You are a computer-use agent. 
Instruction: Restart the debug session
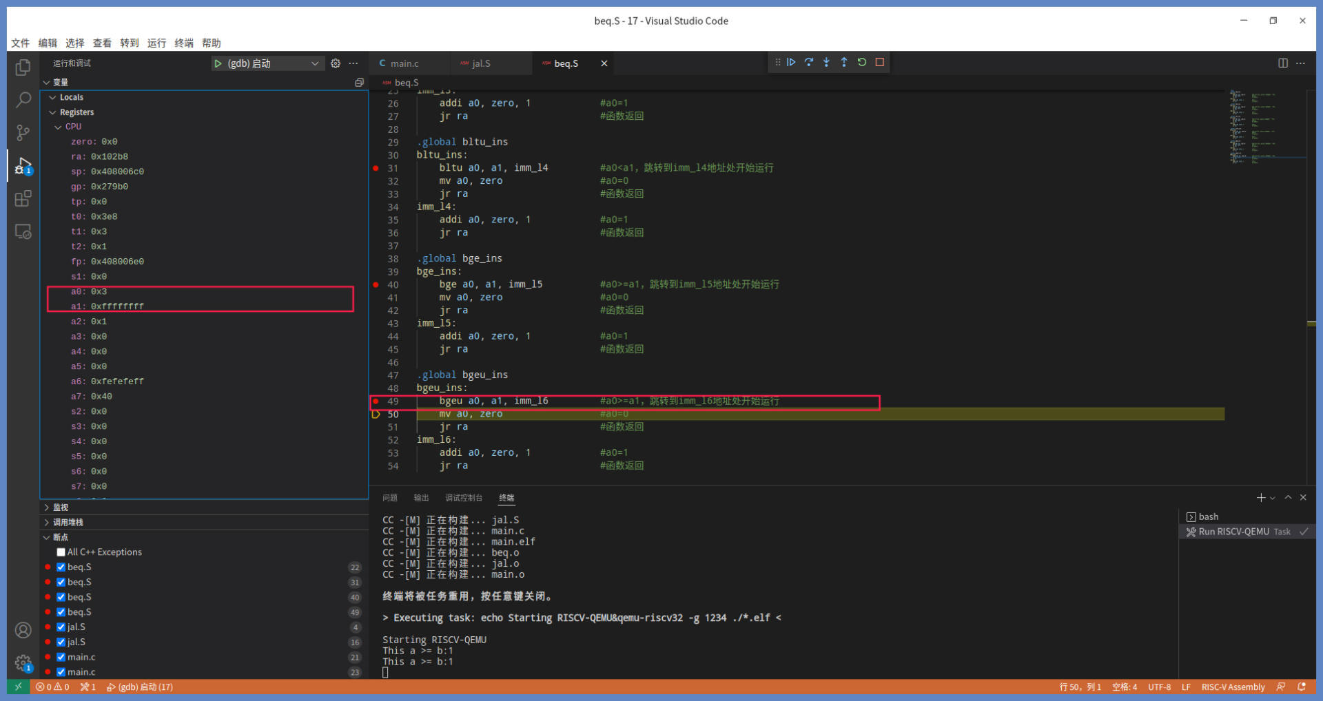[861, 63]
